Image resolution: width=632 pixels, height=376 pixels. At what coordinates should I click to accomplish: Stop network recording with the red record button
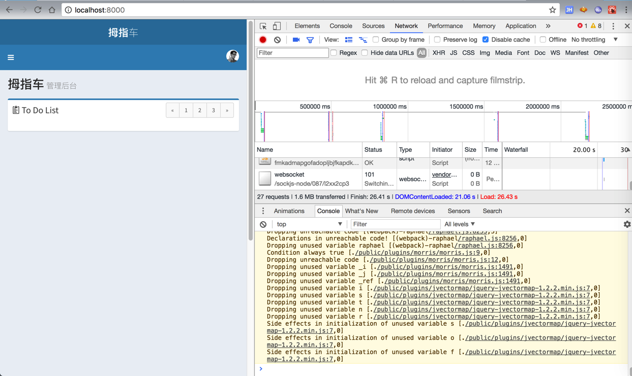(x=263, y=40)
